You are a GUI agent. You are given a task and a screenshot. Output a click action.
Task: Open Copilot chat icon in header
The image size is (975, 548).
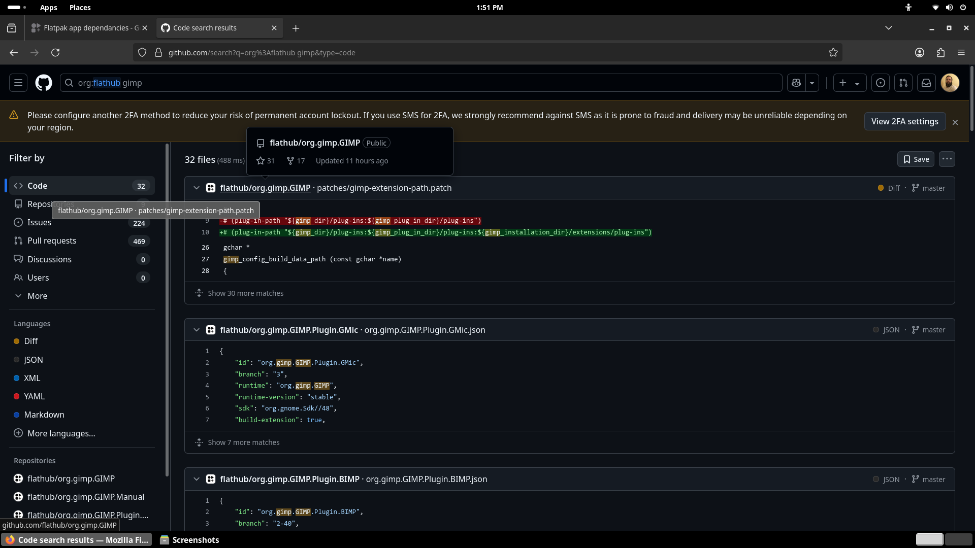click(x=796, y=83)
